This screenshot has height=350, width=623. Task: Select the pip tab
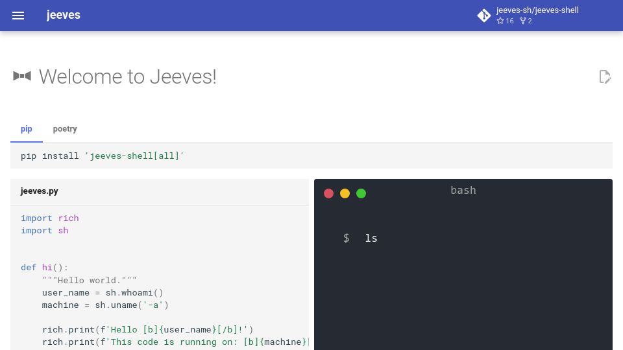click(x=26, y=129)
